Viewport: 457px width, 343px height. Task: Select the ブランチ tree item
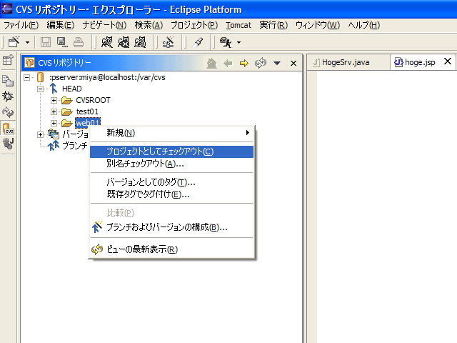pyautogui.click(x=74, y=146)
